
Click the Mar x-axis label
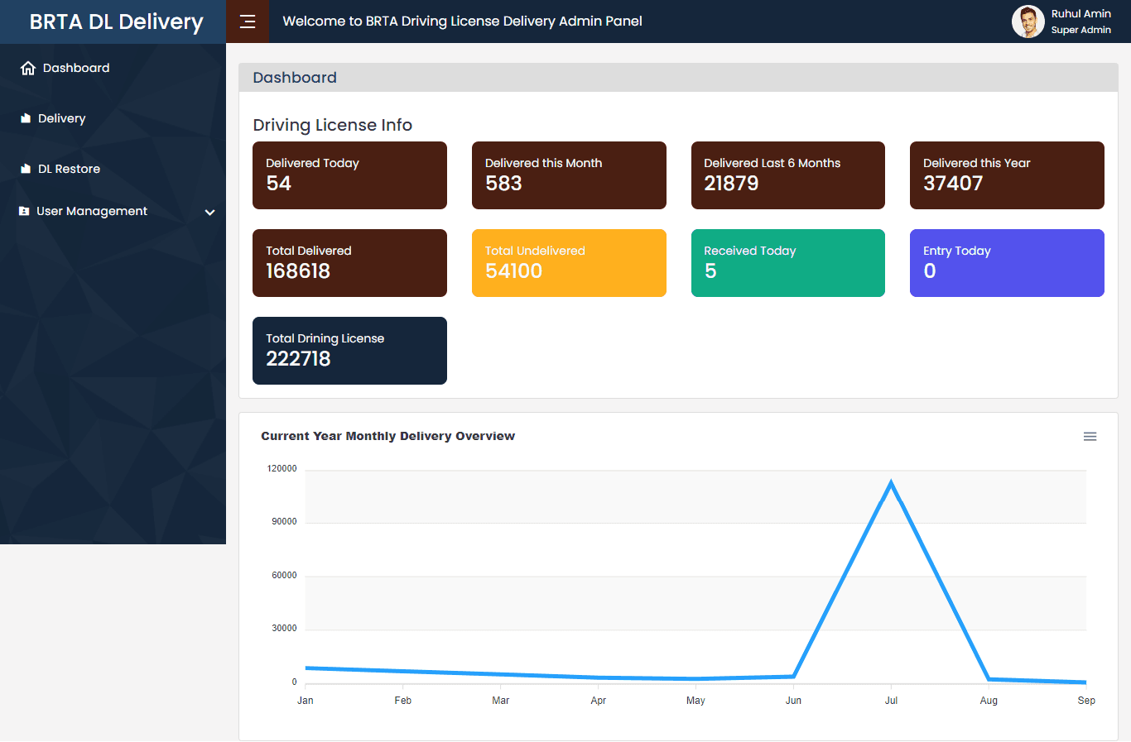501,701
